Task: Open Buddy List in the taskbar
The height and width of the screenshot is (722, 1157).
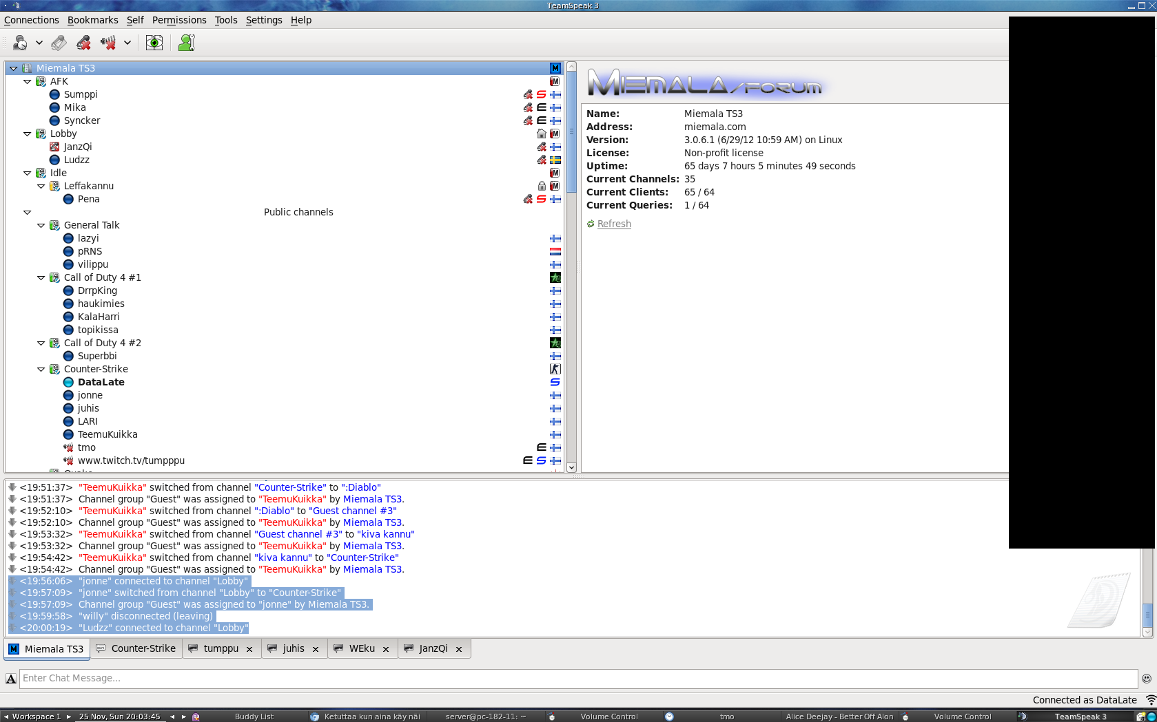Action: (254, 716)
